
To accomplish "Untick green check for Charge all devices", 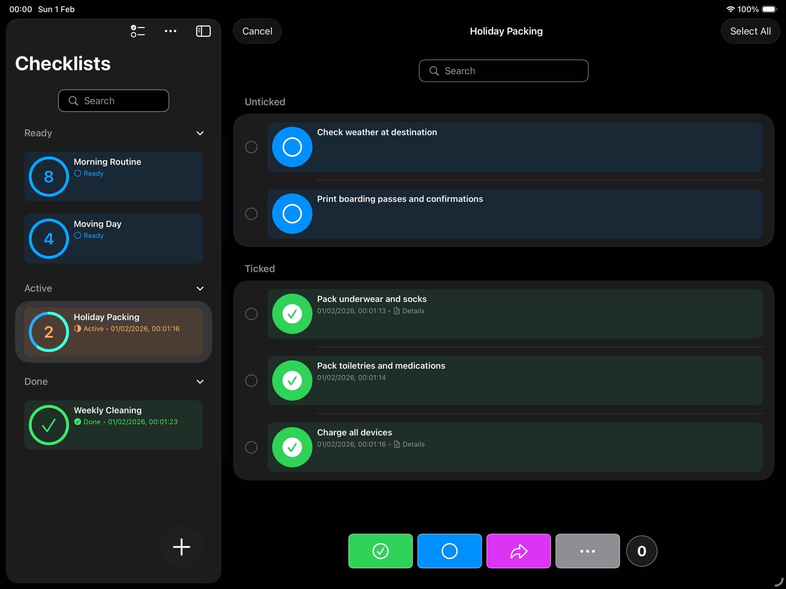I will 292,447.
